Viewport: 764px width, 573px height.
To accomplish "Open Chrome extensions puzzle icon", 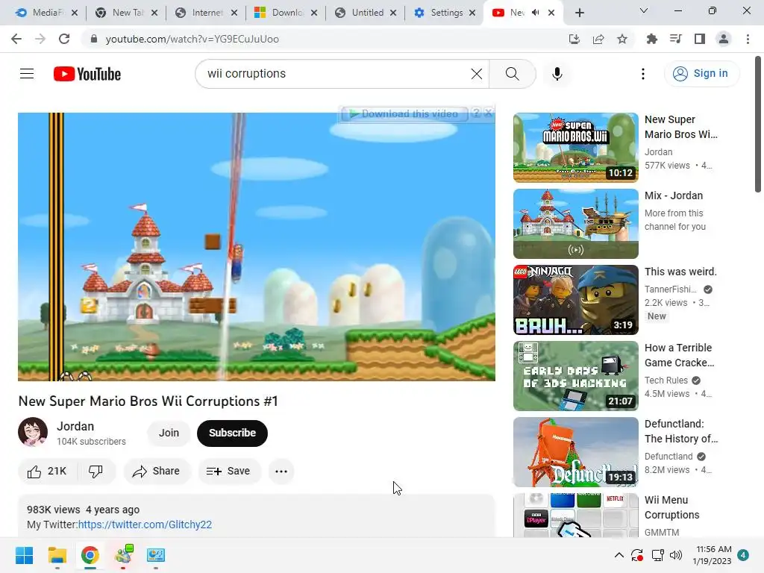I will coord(651,39).
